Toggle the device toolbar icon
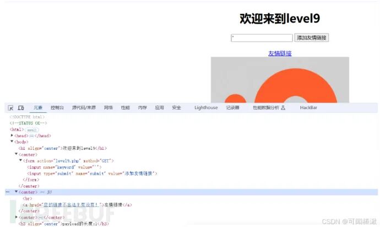This screenshot has height=227, width=380. click(x=21, y=107)
